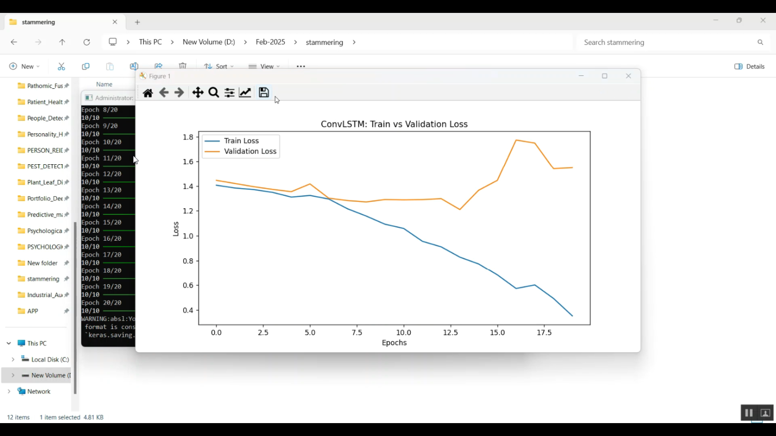
Task: Open the Edit axis and curve parameters tool
Action: (x=245, y=93)
